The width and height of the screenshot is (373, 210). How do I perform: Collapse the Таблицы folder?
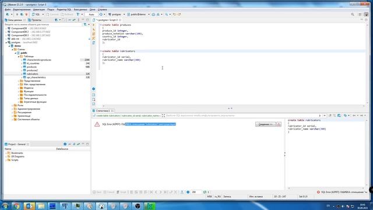click(x=19, y=57)
